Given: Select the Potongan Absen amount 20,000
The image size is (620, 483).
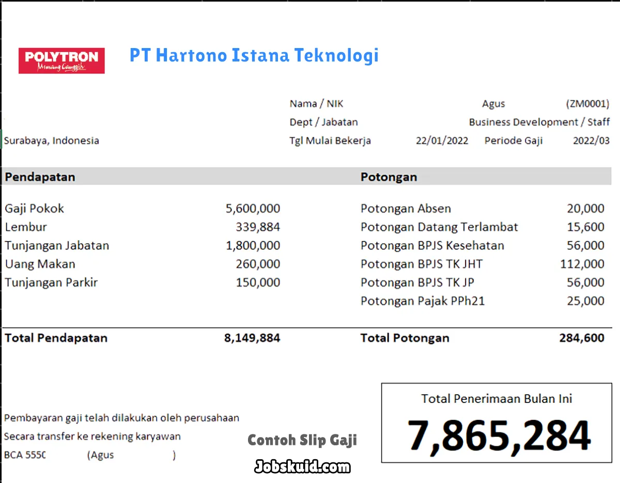Looking at the screenshot, I should (585, 209).
